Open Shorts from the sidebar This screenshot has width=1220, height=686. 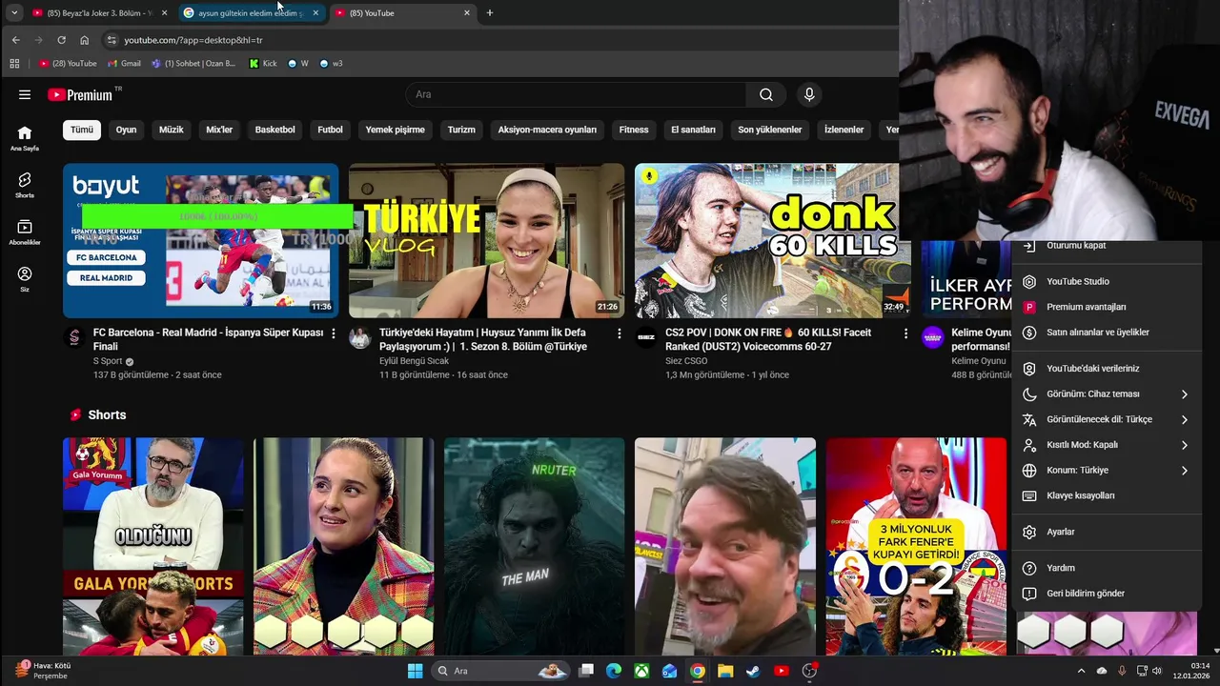click(x=25, y=185)
